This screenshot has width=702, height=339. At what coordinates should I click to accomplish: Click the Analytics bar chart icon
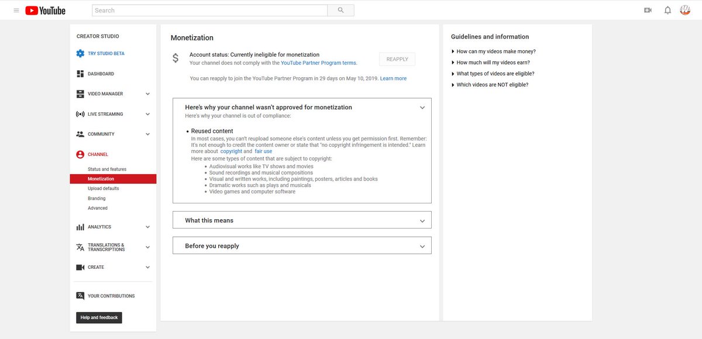(x=80, y=227)
